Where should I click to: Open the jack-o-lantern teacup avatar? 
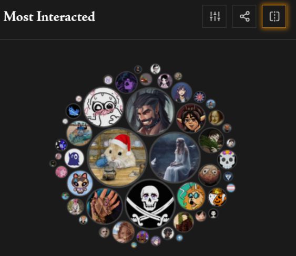click(x=217, y=197)
